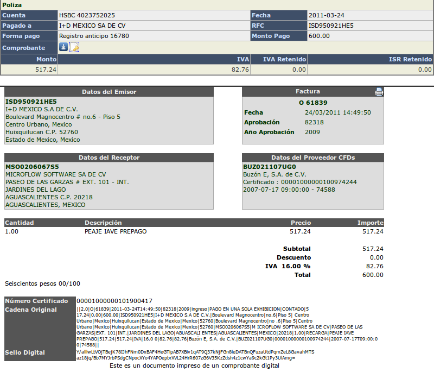The width and height of the screenshot is (434, 372).
Task: Click the Datos del Receptor header
Action: [x=109, y=157]
